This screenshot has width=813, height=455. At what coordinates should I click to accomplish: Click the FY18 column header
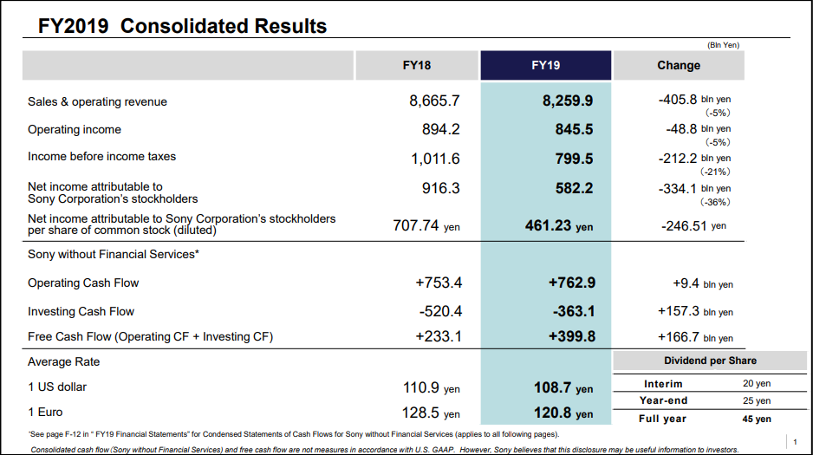coord(416,65)
